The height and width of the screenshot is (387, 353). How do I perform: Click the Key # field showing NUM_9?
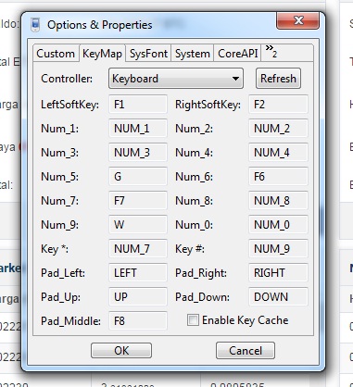(278, 249)
